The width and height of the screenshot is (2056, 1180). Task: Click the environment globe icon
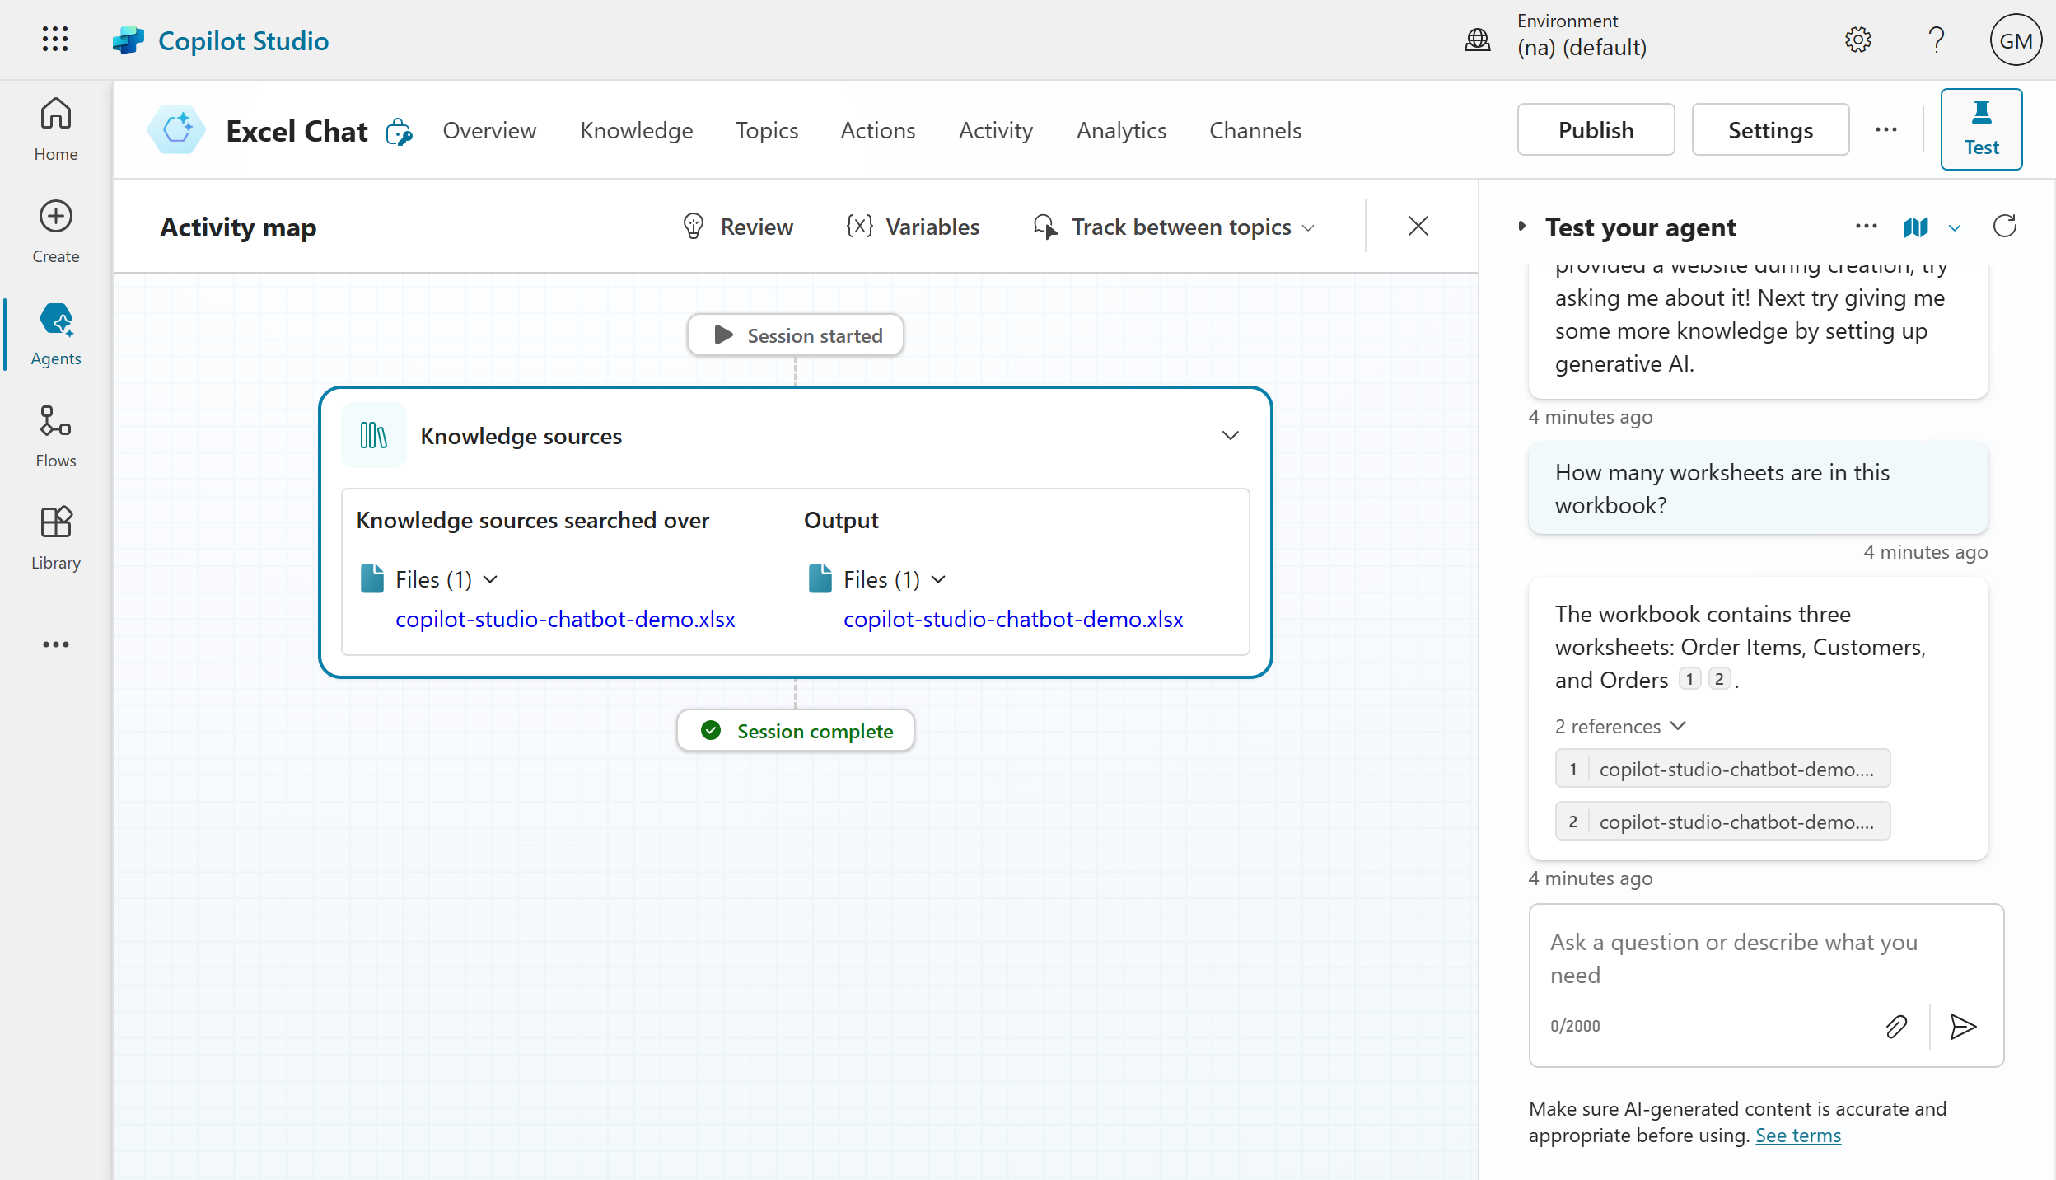[x=1477, y=40]
